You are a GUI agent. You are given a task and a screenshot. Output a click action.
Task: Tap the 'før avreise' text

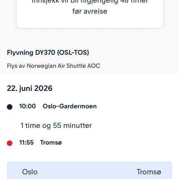pyautogui.click(x=90, y=12)
